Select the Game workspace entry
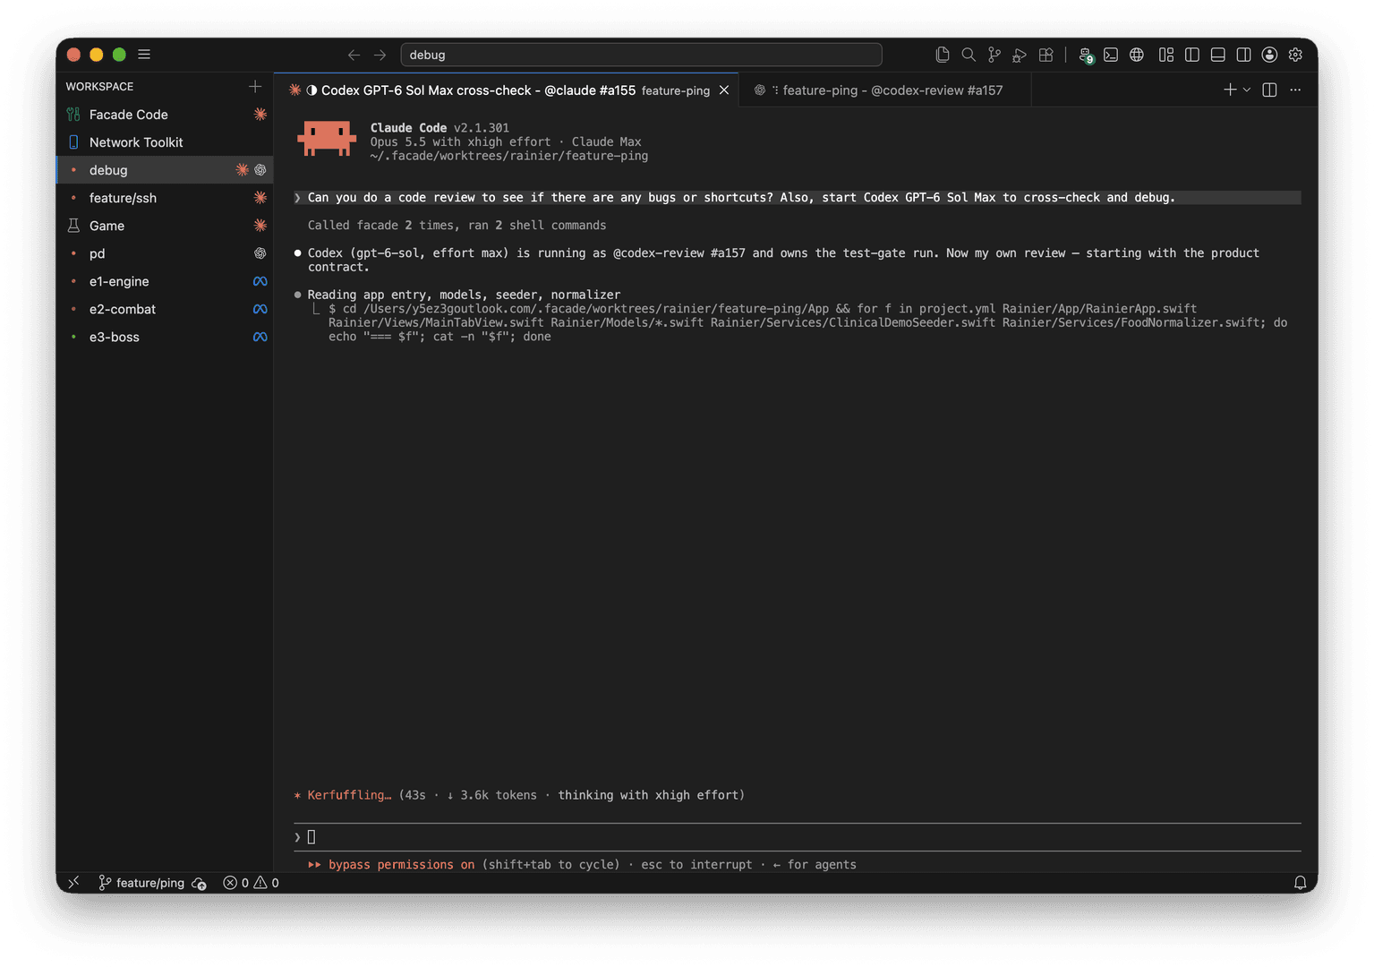The height and width of the screenshot is (967, 1374). pyautogui.click(x=165, y=226)
